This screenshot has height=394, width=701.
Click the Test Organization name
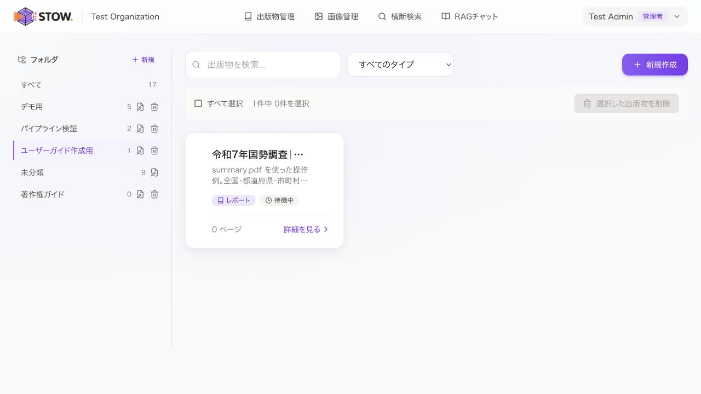coord(125,16)
